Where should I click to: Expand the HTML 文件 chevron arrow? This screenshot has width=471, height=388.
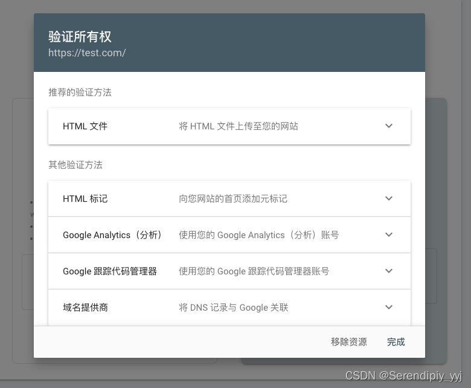pos(389,126)
